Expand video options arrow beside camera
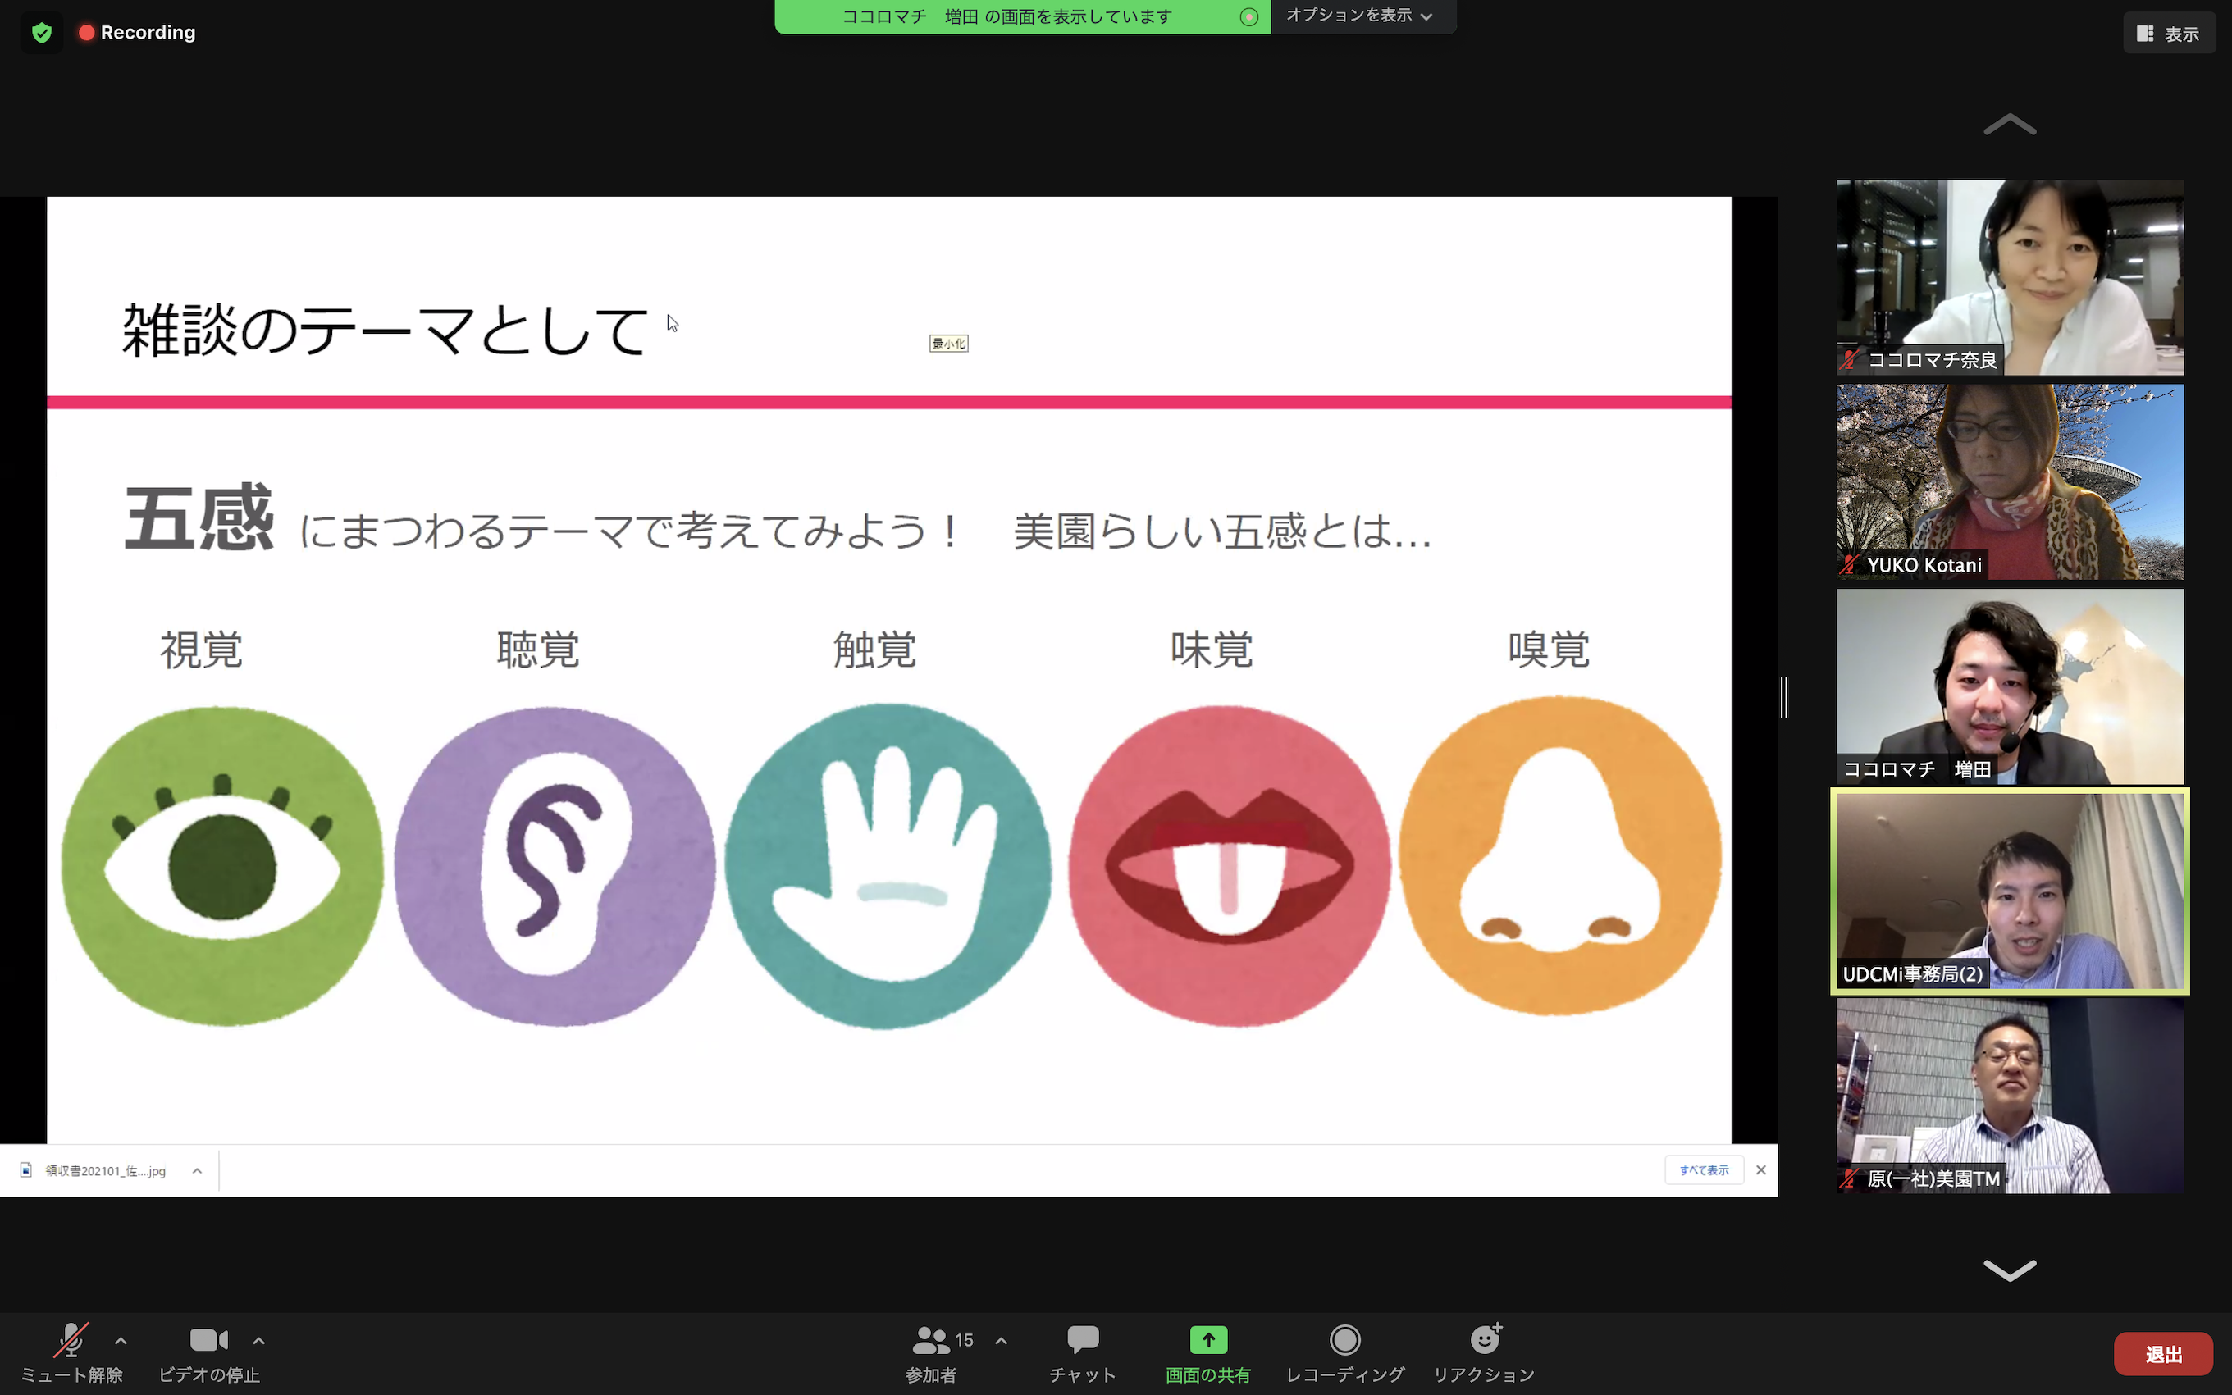The image size is (2232, 1395). [x=259, y=1341]
